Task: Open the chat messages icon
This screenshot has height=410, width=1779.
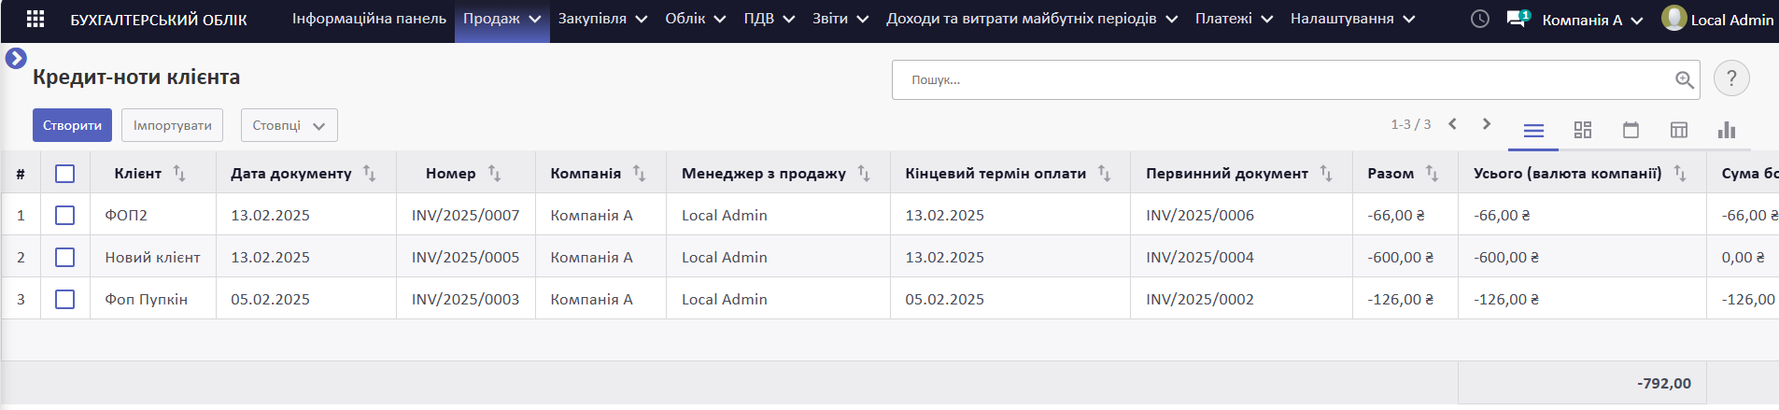Action: point(1518,19)
